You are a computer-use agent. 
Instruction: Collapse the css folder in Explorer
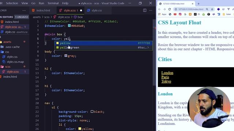(15, 52)
